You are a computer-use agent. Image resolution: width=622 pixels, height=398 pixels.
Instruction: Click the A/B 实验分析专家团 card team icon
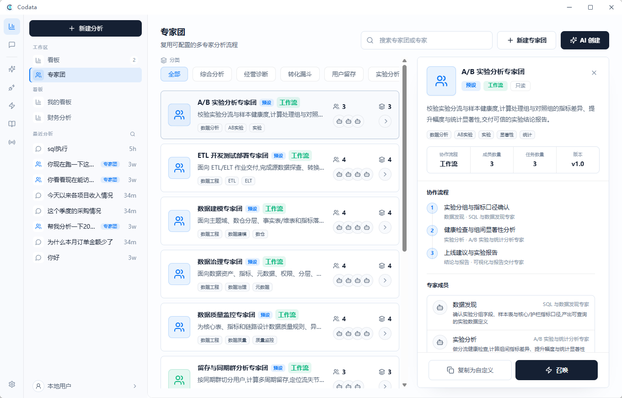click(179, 115)
